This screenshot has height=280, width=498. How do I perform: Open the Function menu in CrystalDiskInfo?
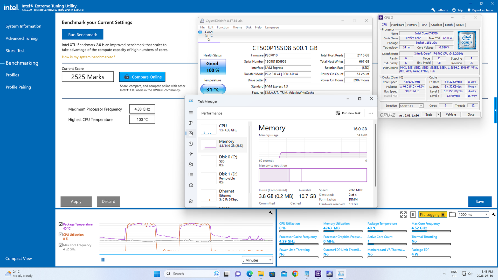(223, 27)
